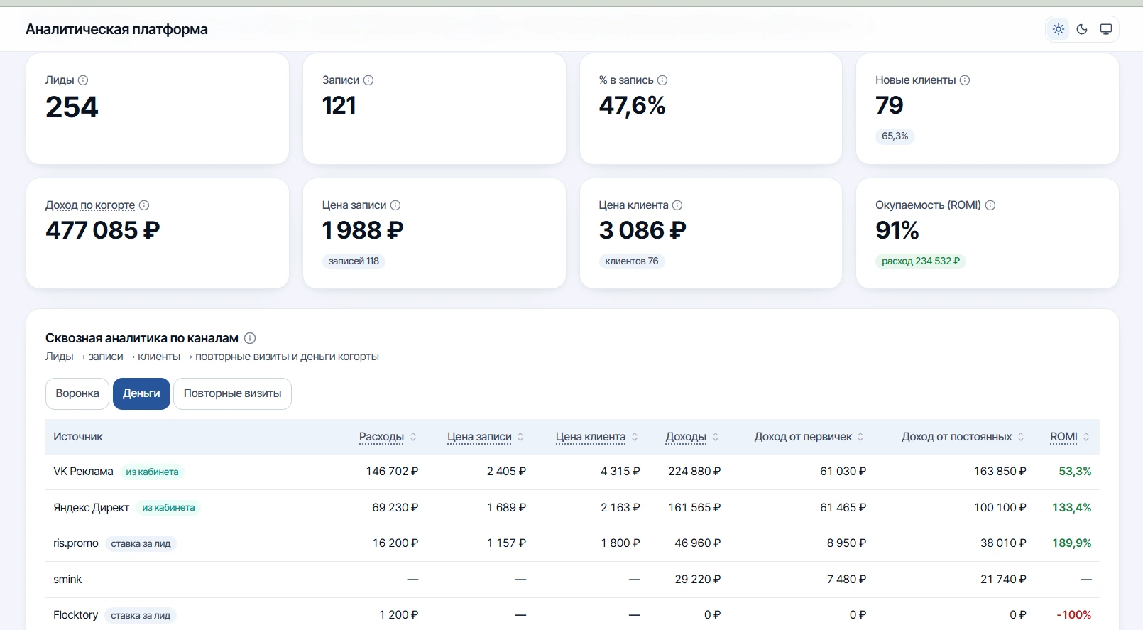Image resolution: width=1143 pixels, height=630 pixels.
Task: Click info icon beside Цена записи card
Action: point(395,205)
